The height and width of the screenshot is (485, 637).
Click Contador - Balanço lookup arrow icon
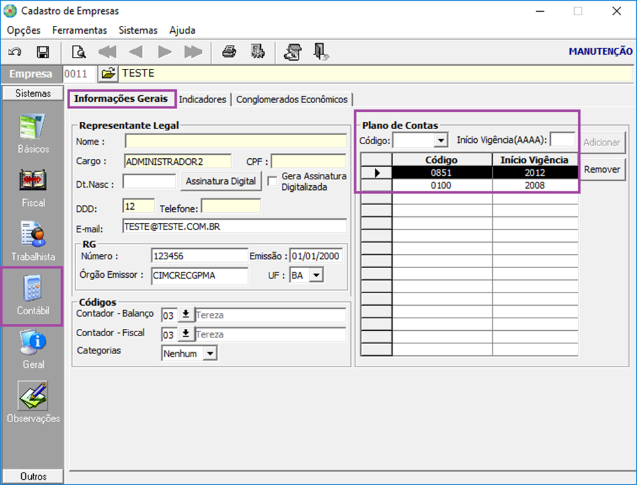[185, 314]
